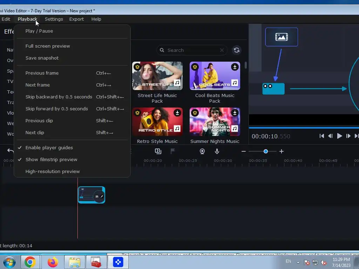Image resolution: width=359 pixels, height=269 pixels.
Task: Open File Explorer from the taskbar
Action: (x=75, y=262)
